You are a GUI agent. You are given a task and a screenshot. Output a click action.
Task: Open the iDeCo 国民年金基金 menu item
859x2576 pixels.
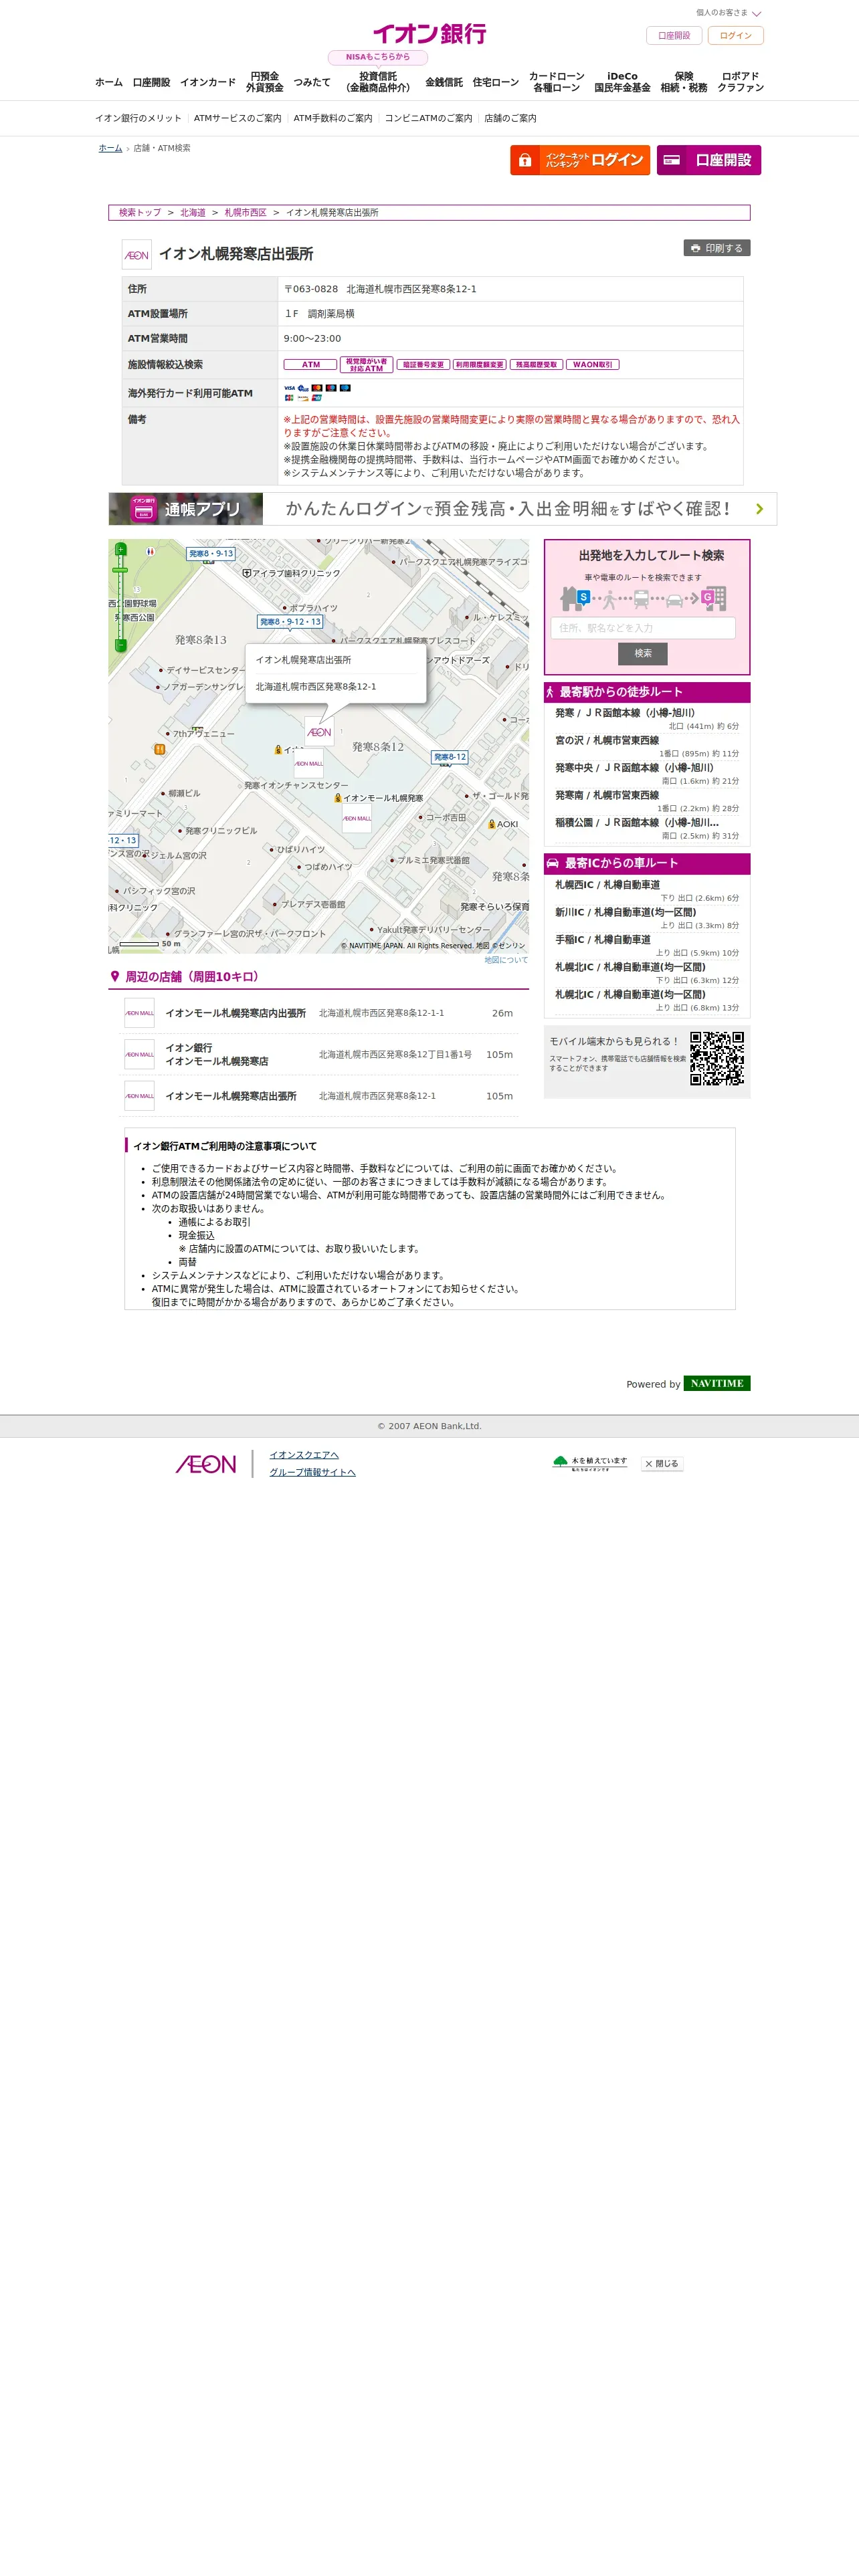pyautogui.click(x=622, y=82)
